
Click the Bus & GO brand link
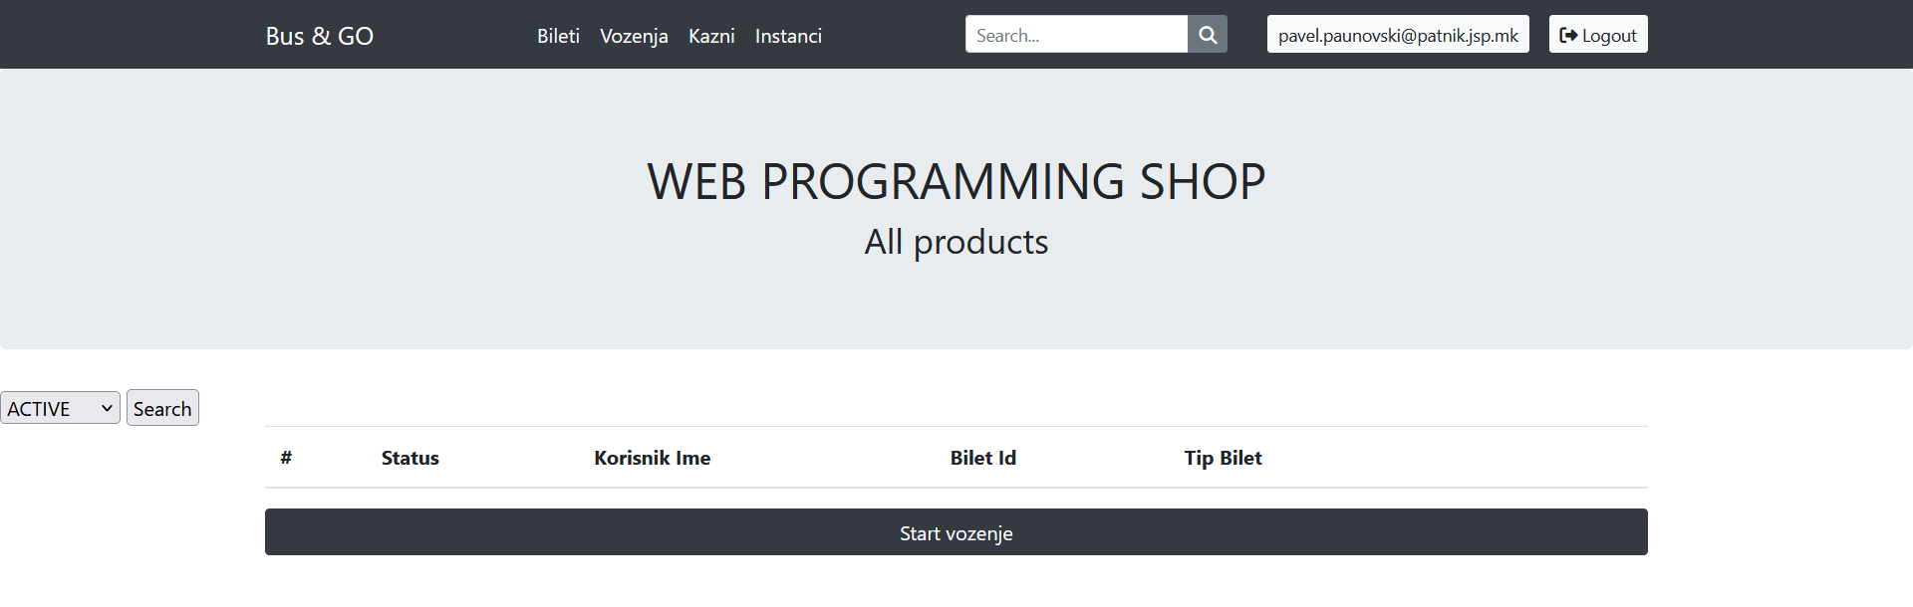click(x=319, y=36)
